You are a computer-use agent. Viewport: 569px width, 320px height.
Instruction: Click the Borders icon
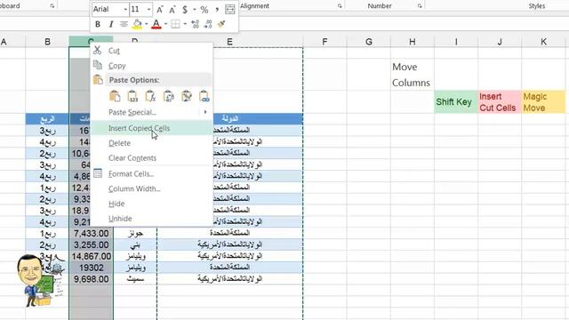coord(176,24)
